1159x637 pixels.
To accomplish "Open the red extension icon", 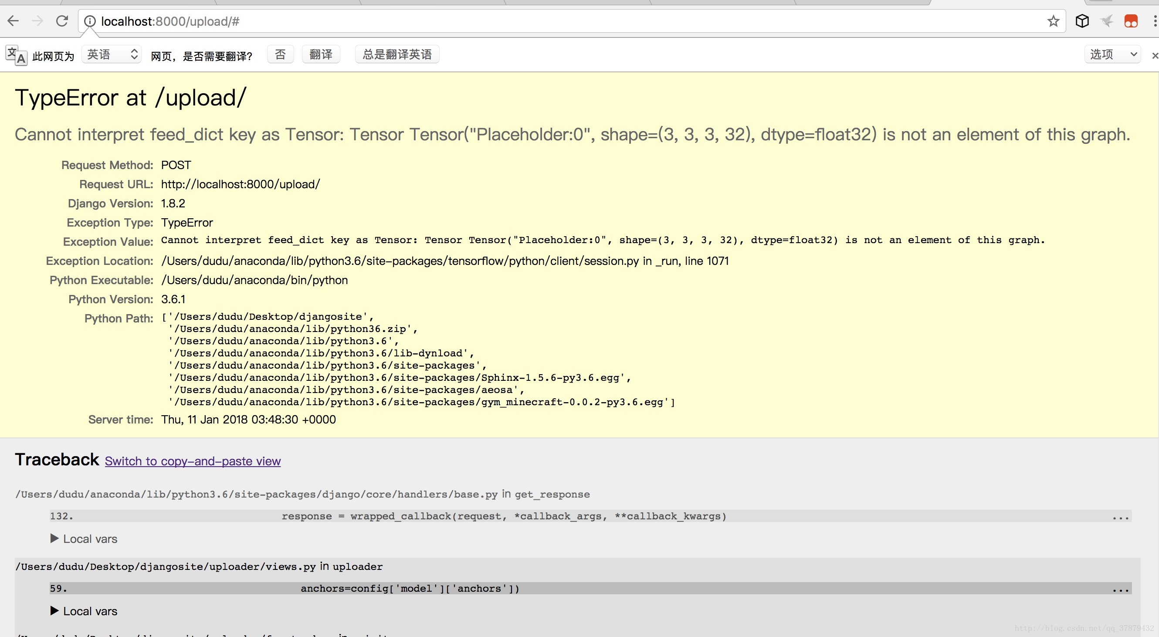I will coord(1131,21).
